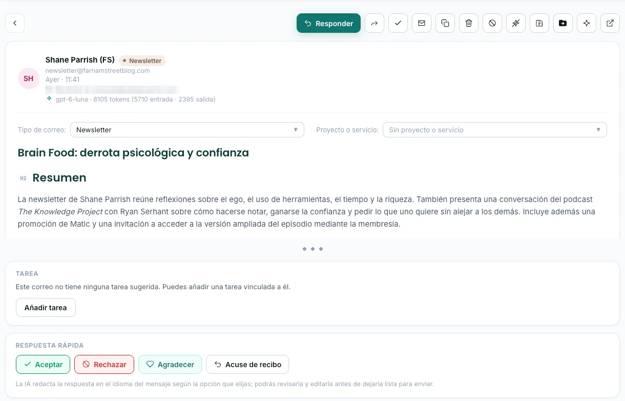Forward the email with the curved arrow icon

374,23
